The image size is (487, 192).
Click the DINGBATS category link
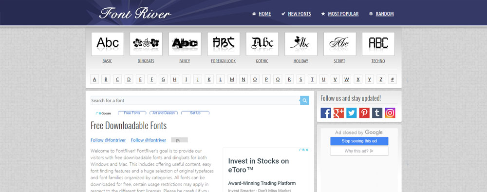146,61
